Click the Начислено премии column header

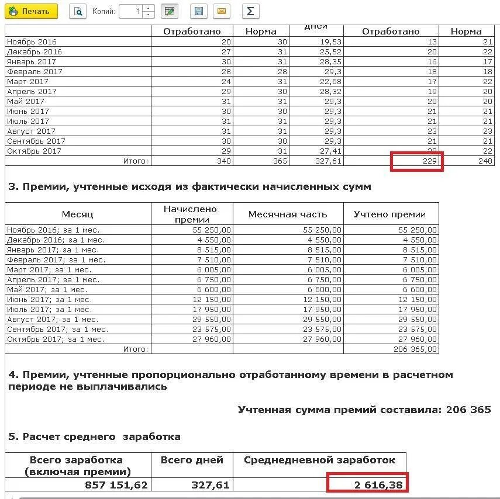pos(192,214)
